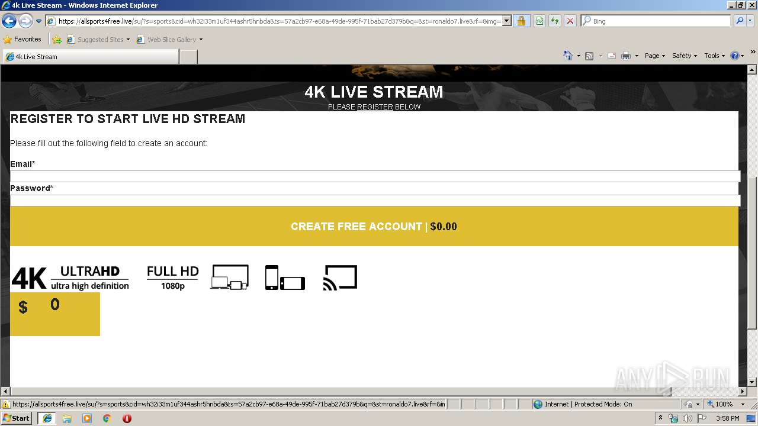Click the yellow $0 price box

(x=55, y=314)
